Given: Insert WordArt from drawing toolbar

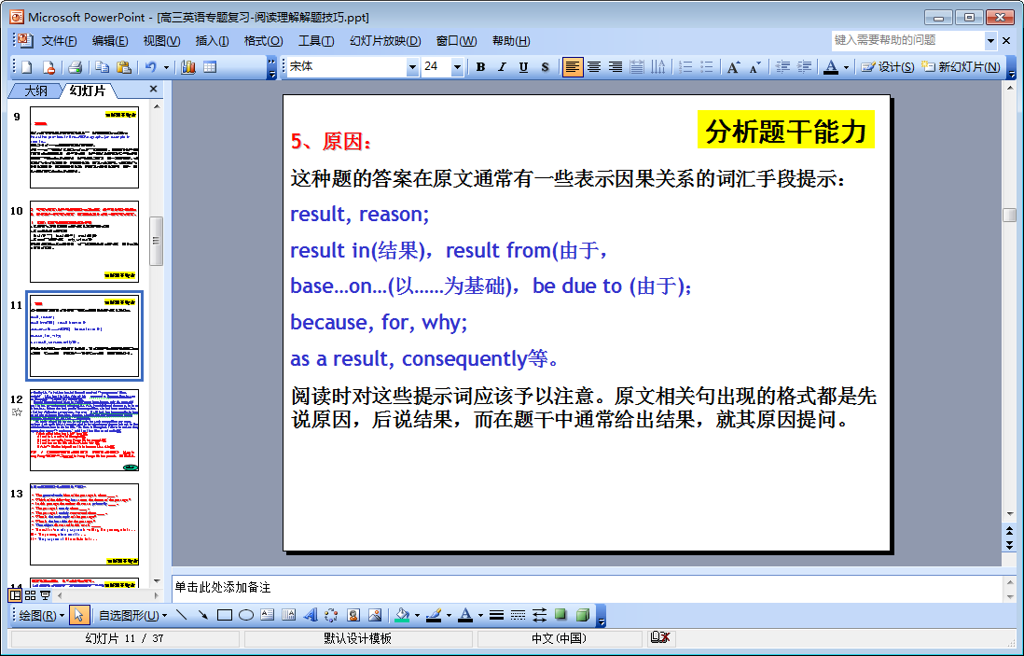Looking at the screenshot, I should pyautogui.click(x=311, y=615).
